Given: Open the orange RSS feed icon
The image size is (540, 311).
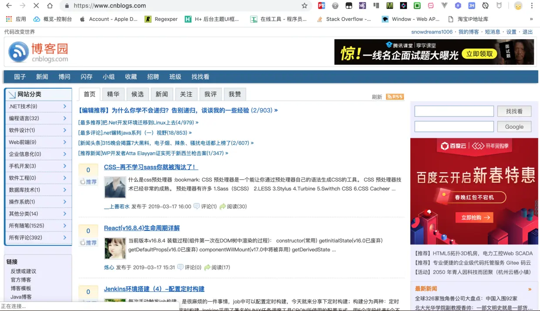Looking at the screenshot, I should click(394, 97).
